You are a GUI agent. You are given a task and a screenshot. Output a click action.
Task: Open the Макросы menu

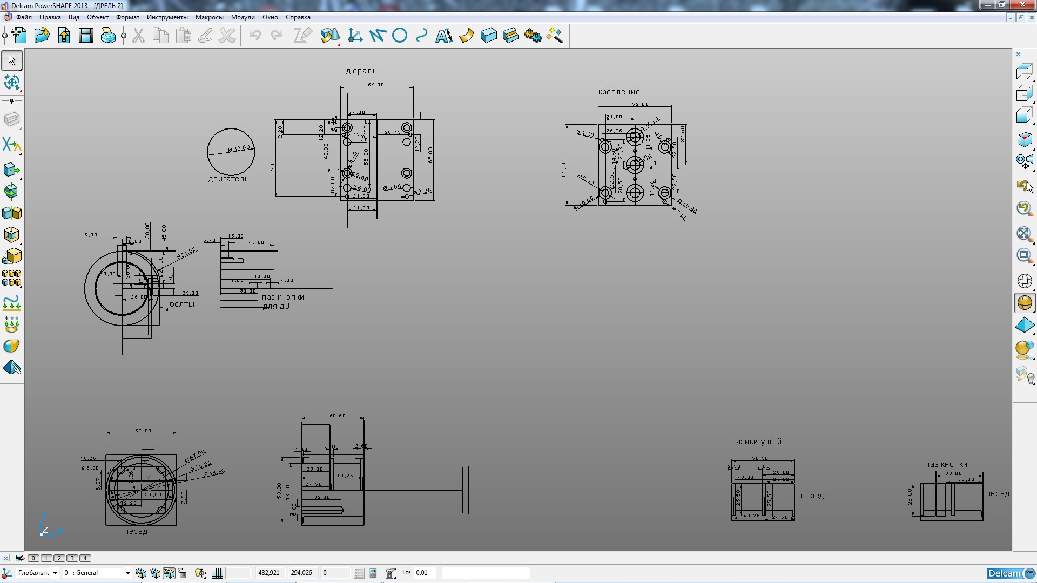209,17
